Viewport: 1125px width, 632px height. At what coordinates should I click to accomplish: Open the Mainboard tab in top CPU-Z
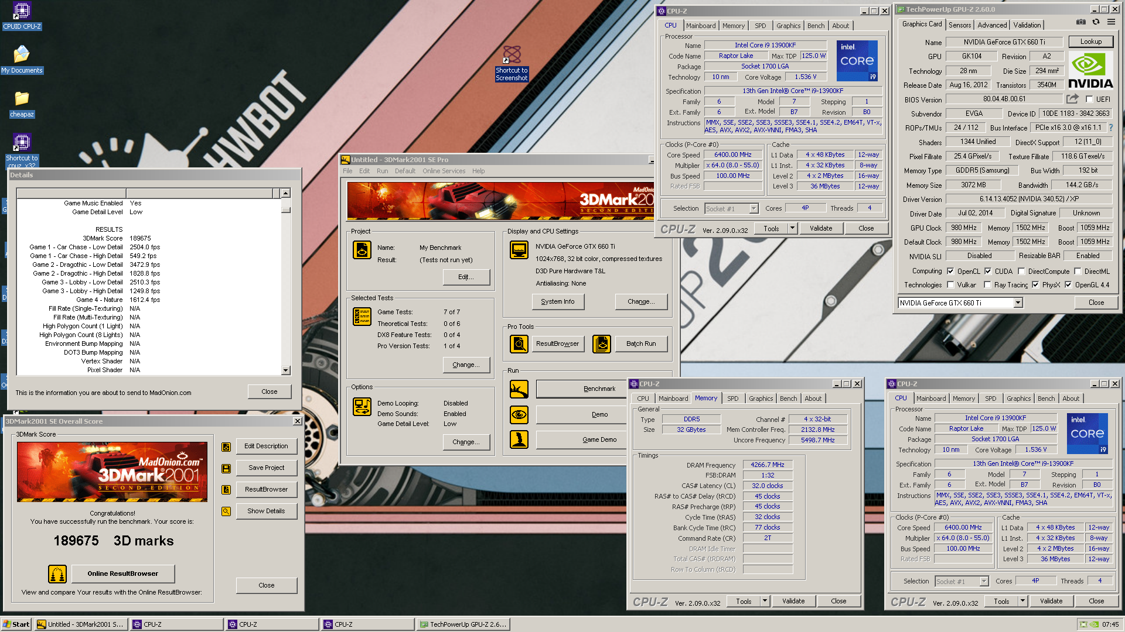[x=701, y=26]
